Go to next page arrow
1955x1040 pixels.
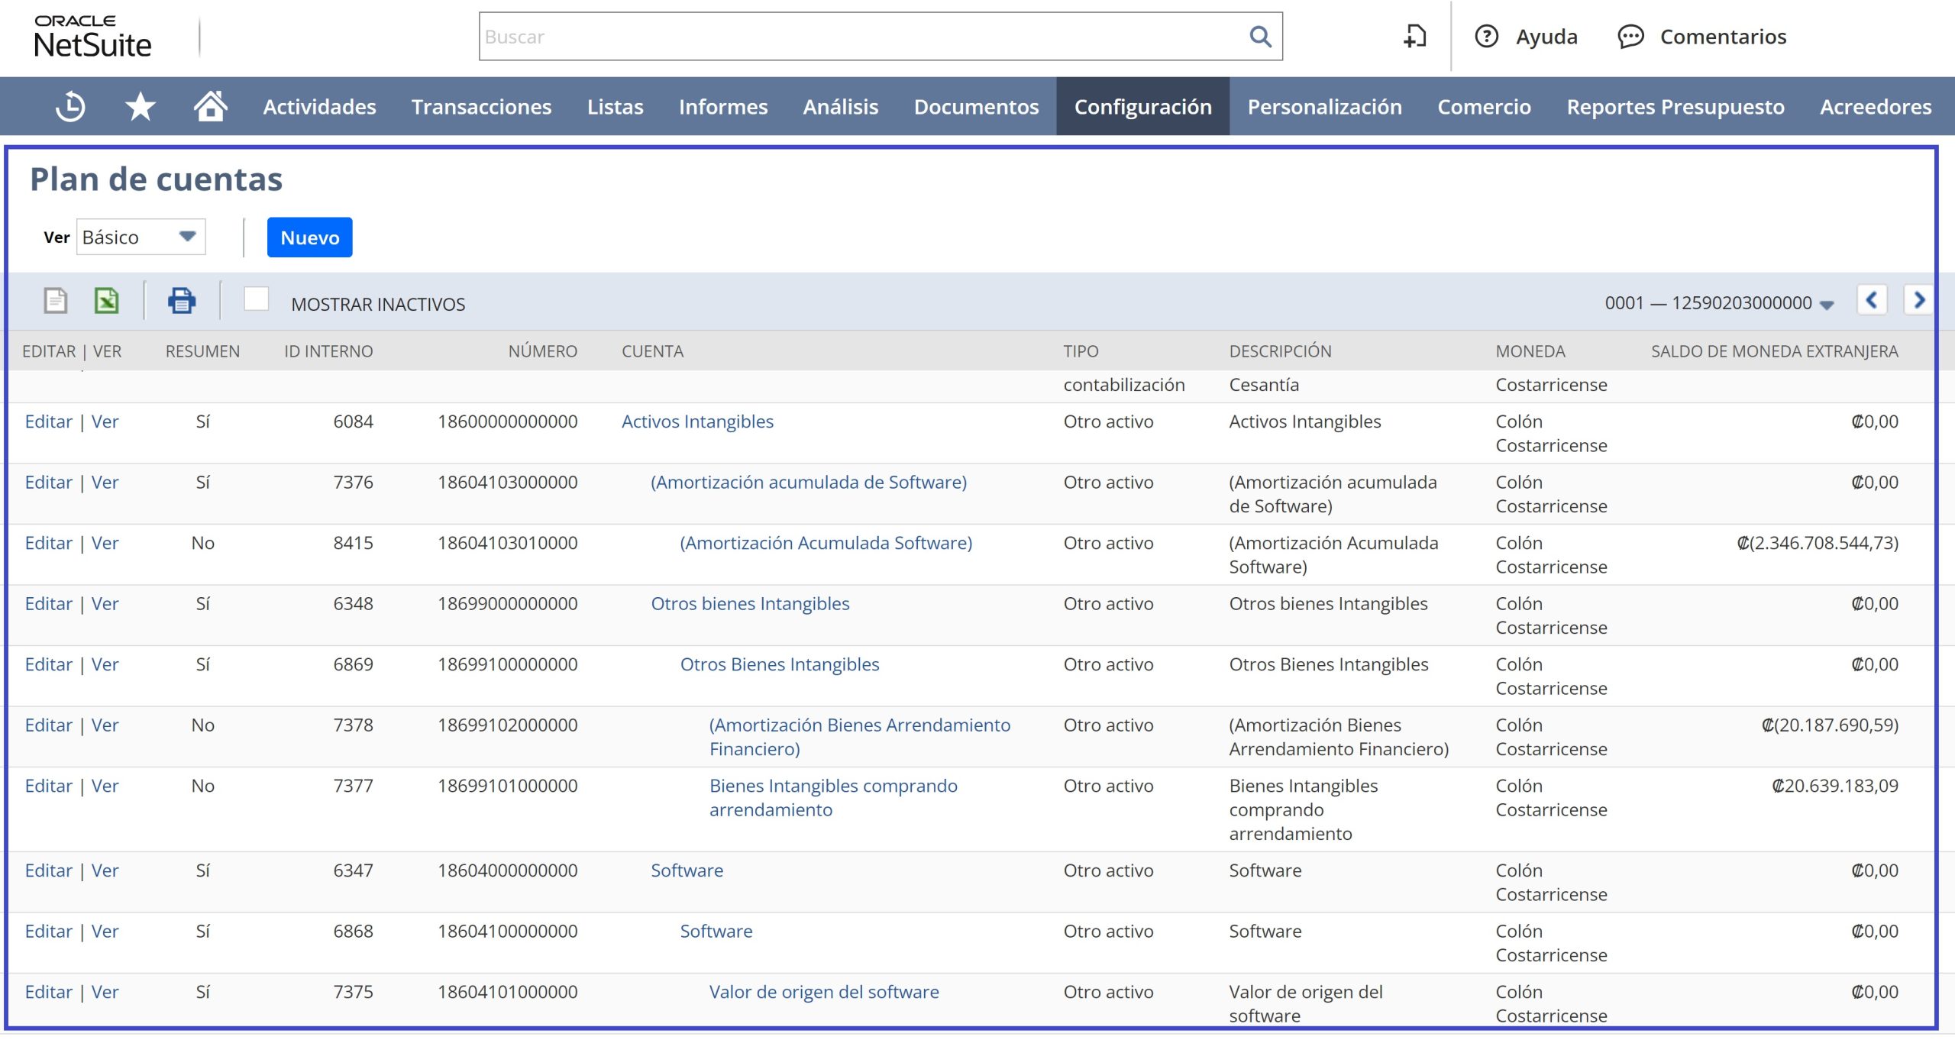tap(1918, 300)
